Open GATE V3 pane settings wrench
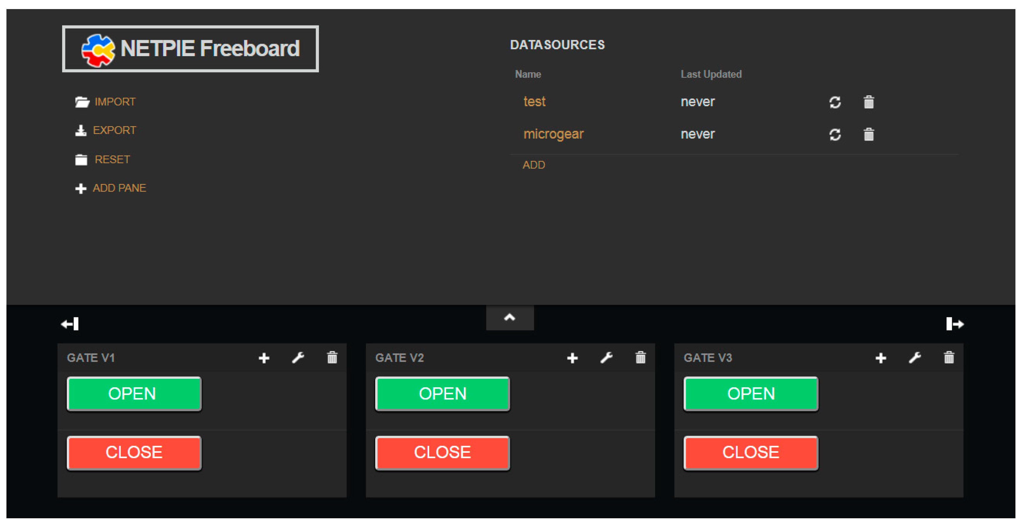 point(915,357)
